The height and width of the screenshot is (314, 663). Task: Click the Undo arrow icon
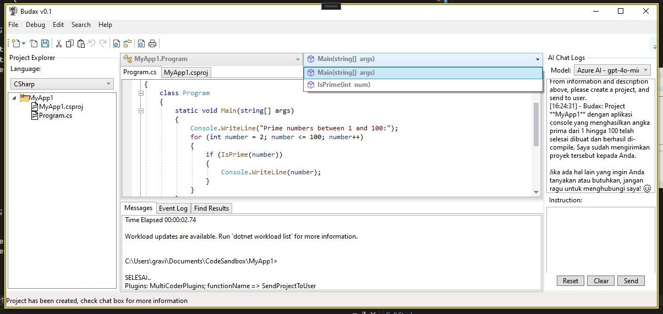pyautogui.click(x=92, y=43)
